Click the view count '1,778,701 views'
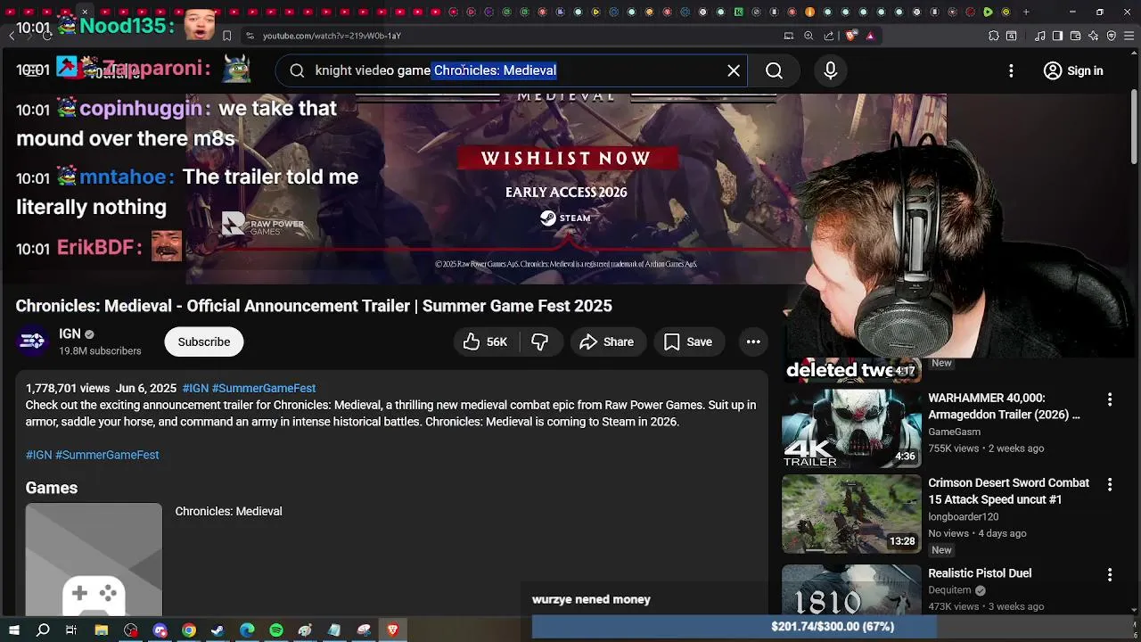 pos(68,388)
